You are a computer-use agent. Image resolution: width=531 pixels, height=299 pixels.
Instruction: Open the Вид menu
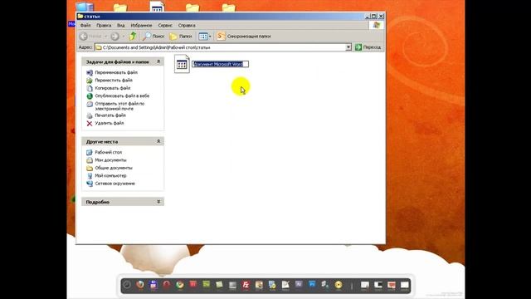click(120, 26)
